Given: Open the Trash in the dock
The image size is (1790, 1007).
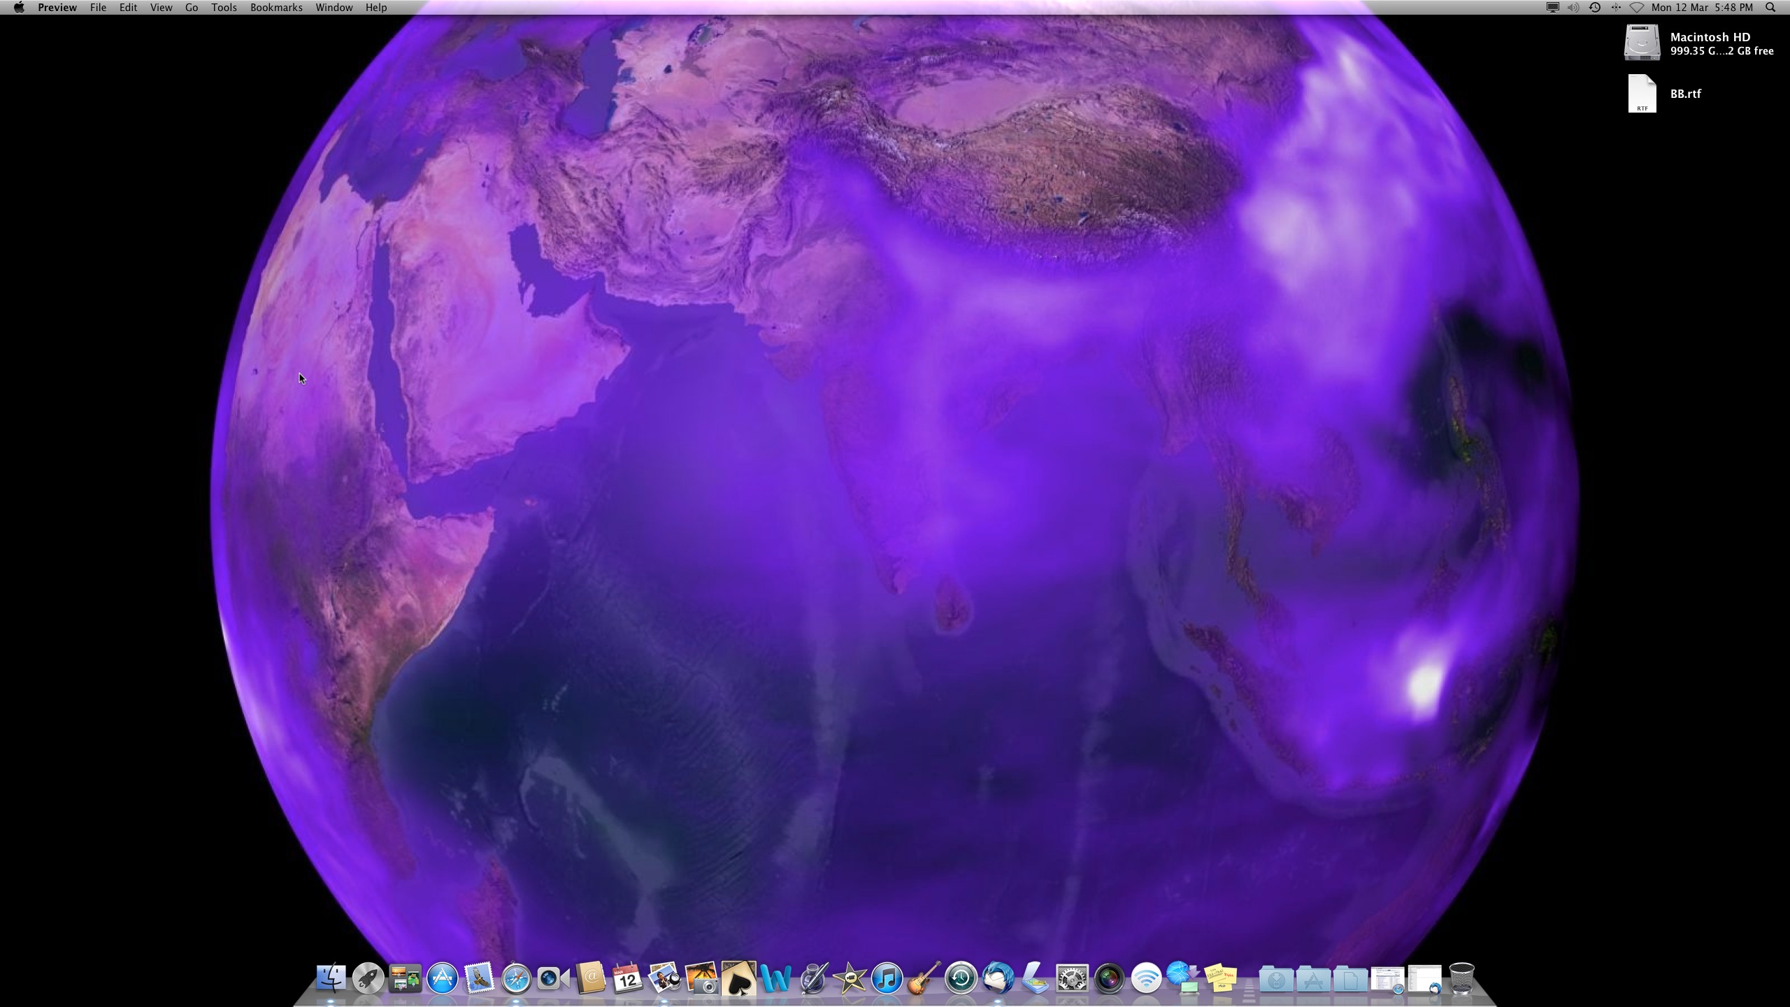Looking at the screenshot, I should (x=1461, y=978).
